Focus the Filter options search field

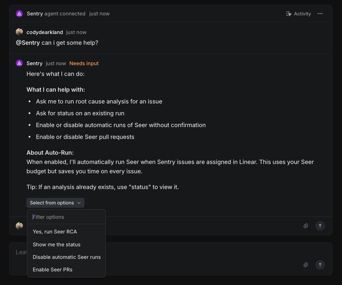[66, 217]
